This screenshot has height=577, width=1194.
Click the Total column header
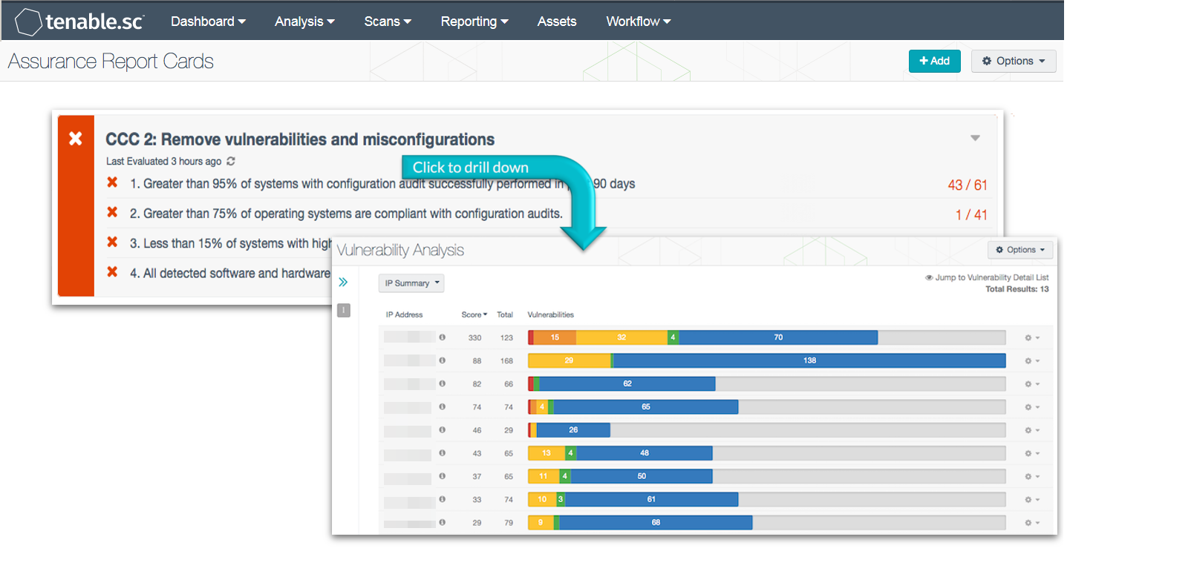505,314
